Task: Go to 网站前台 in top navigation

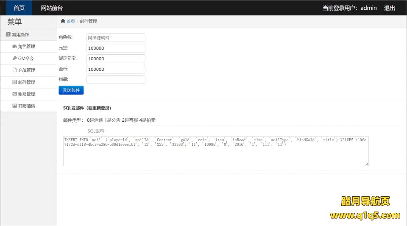Action: pos(52,8)
